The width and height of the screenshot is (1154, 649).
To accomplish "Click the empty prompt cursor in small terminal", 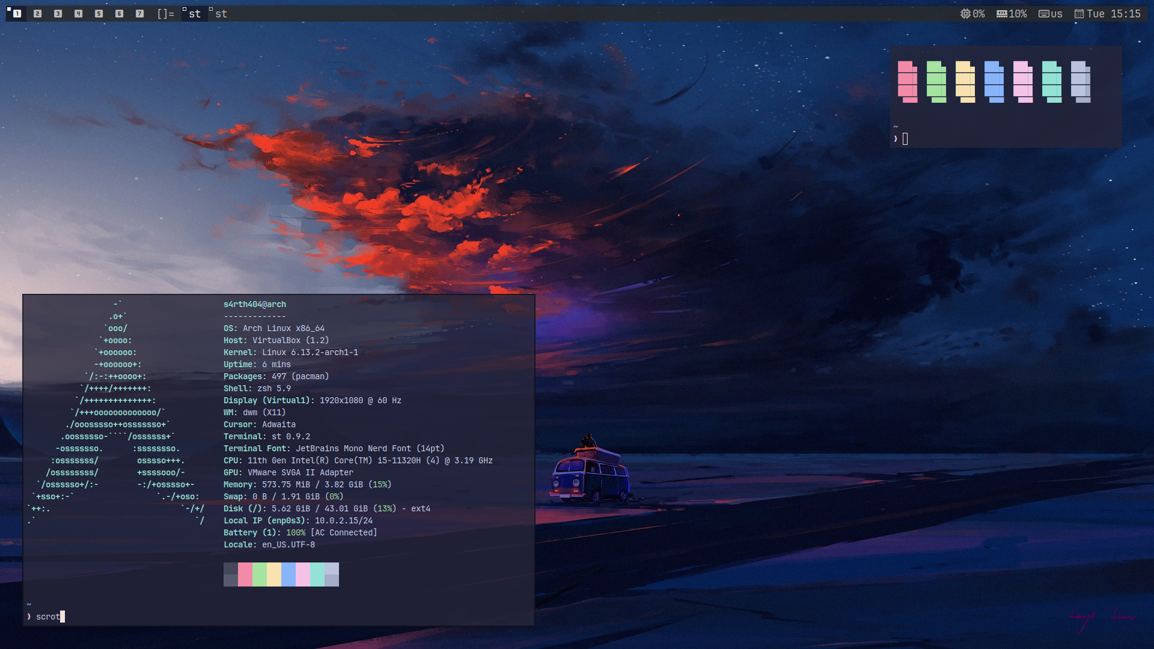I will (x=905, y=139).
